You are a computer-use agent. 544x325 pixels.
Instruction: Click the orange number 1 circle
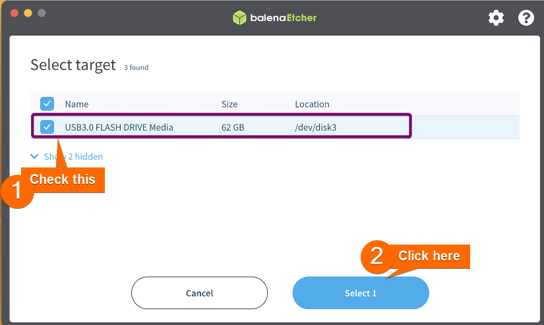tap(16, 191)
